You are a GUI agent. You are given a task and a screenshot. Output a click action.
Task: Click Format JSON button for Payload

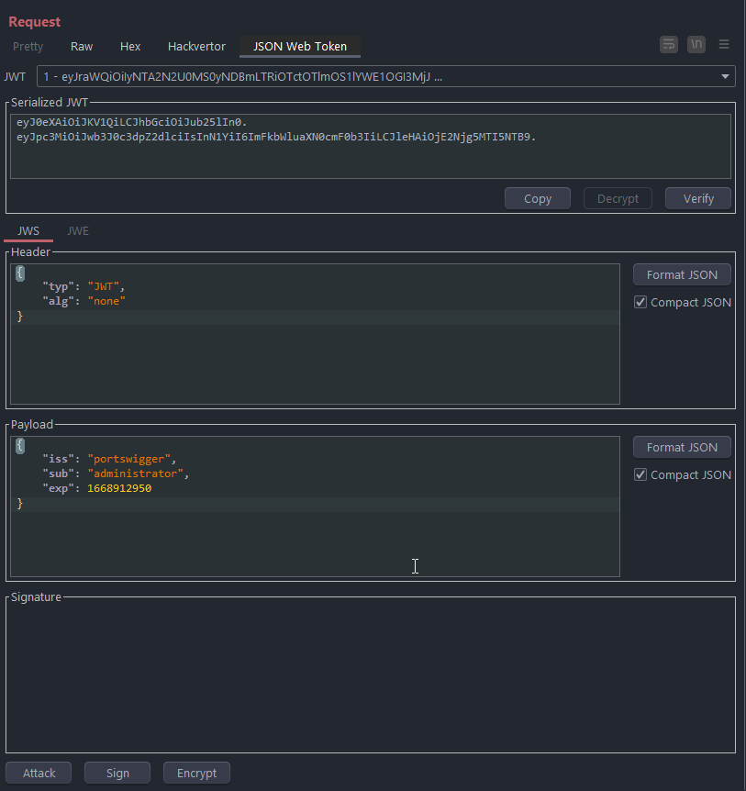click(682, 447)
